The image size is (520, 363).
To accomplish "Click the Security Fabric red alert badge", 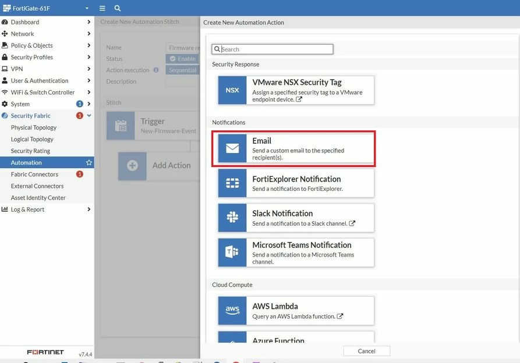I will pyautogui.click(x=80, y=116).
